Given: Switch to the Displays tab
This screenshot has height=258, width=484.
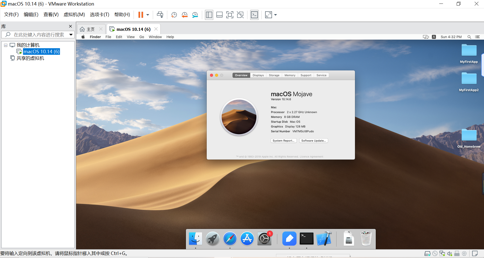Looking at the screenshot, I should 258,75.
